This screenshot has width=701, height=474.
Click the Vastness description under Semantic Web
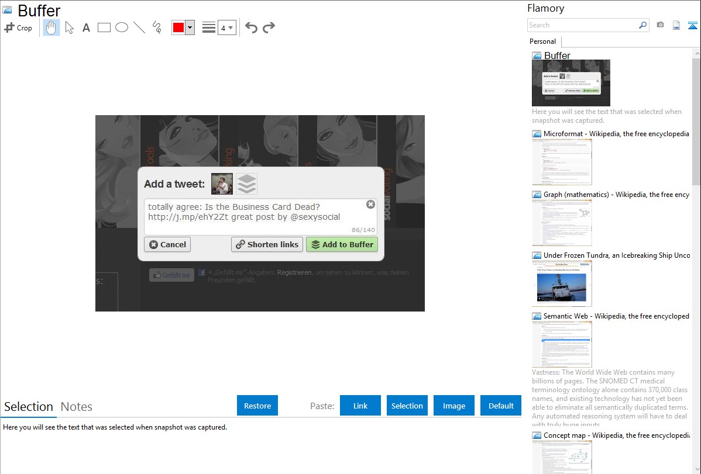click(610, 398)
